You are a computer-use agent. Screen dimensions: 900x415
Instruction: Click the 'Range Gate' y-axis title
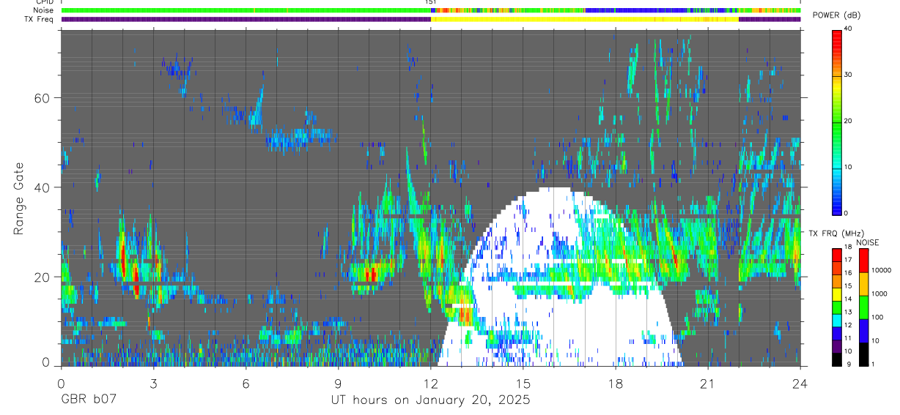tap(18, 198)
